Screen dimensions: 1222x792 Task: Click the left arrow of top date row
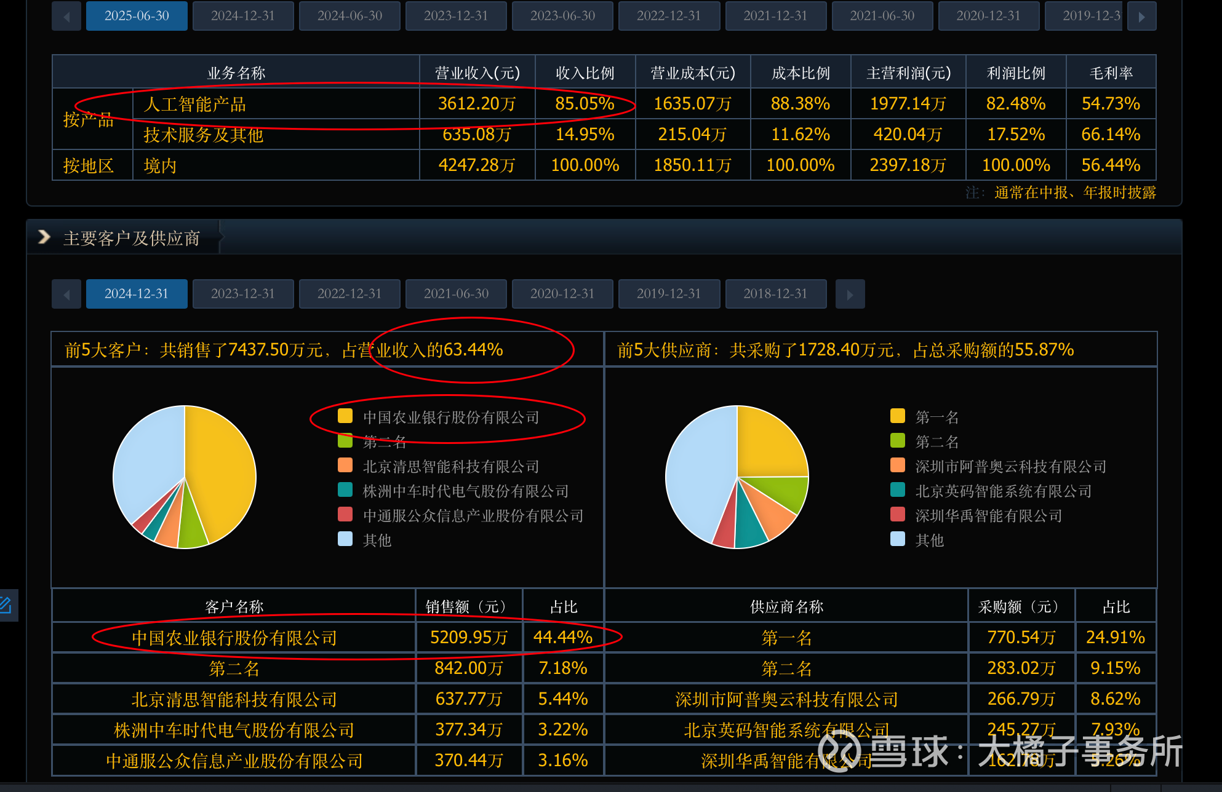click(x=66, y=17)
